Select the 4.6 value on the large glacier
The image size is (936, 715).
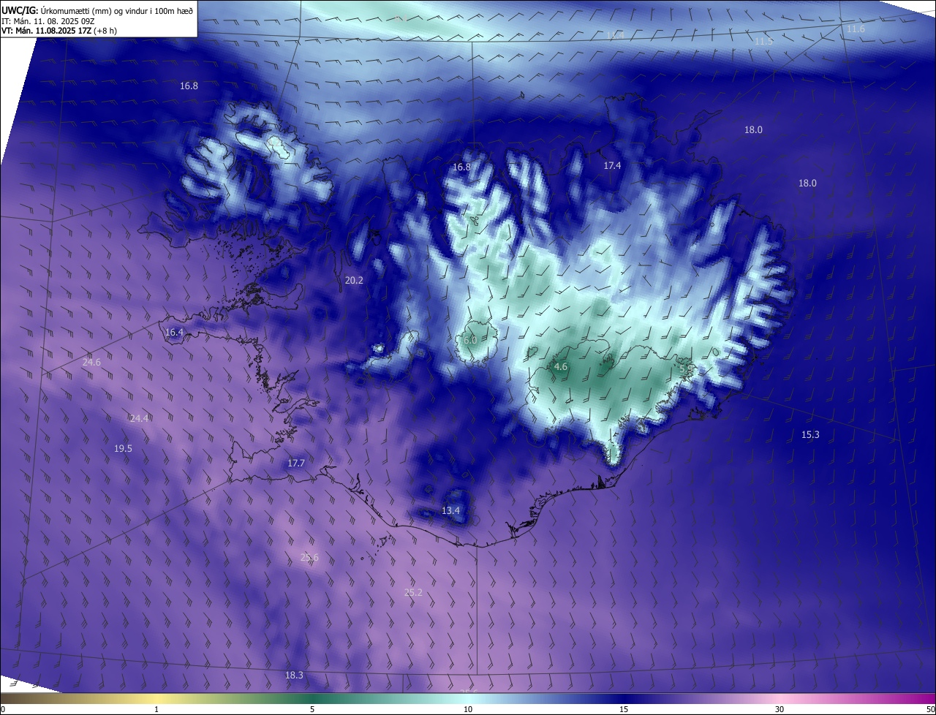click(x=561, y=366)
